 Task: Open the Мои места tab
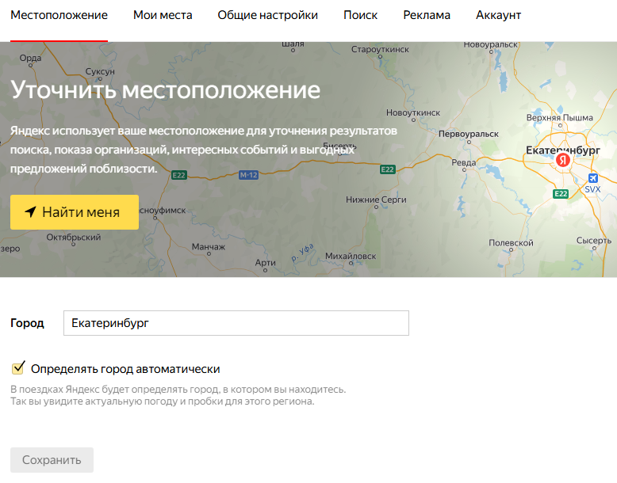(x=163, y=15)
